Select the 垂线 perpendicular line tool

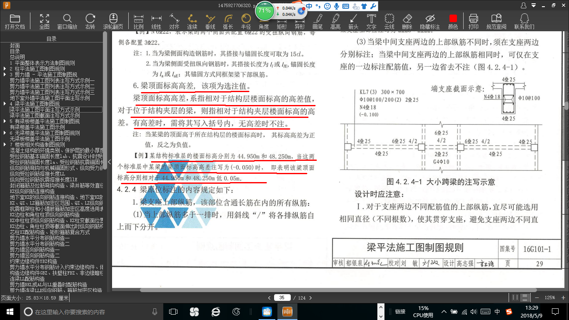(x=210, y=21)
